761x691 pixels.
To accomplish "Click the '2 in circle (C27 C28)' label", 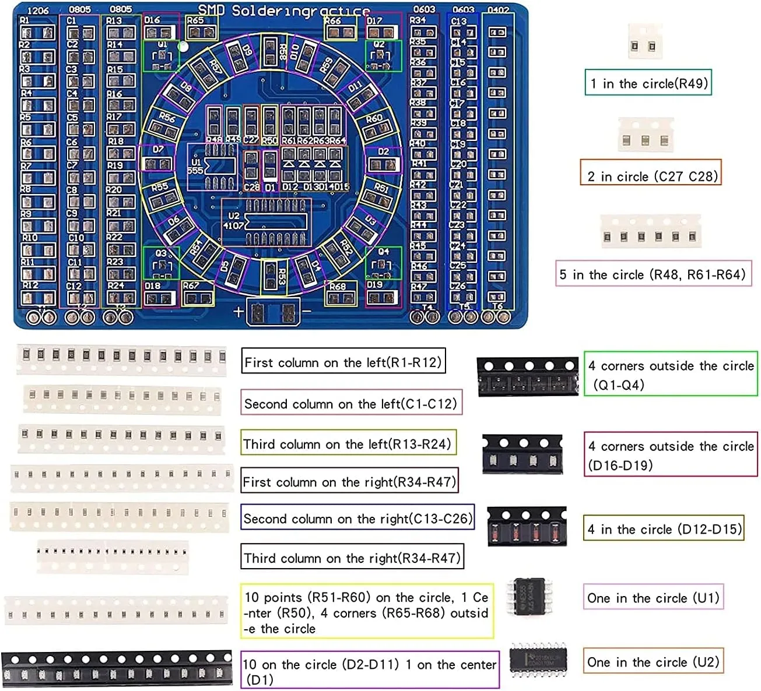I will click(651, 172).
